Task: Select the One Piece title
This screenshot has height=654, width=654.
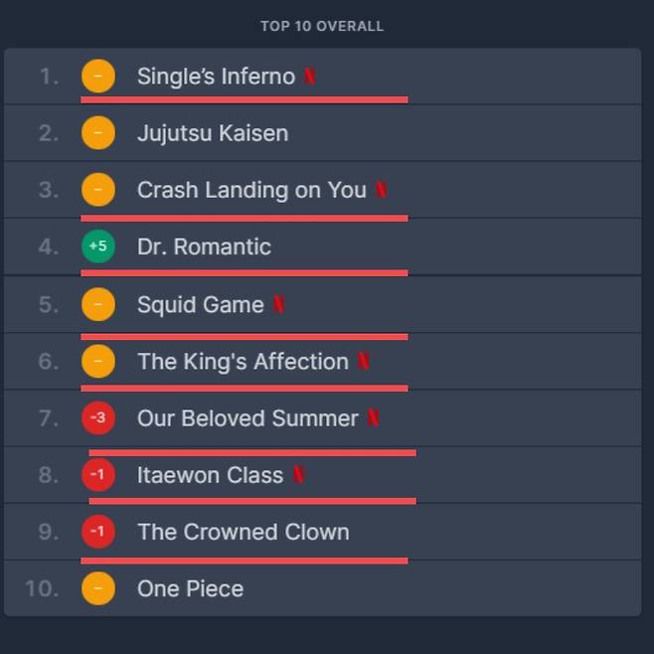Action: pos(190,588)
